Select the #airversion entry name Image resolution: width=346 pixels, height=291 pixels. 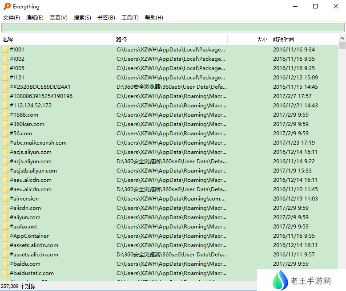[24, 199]
